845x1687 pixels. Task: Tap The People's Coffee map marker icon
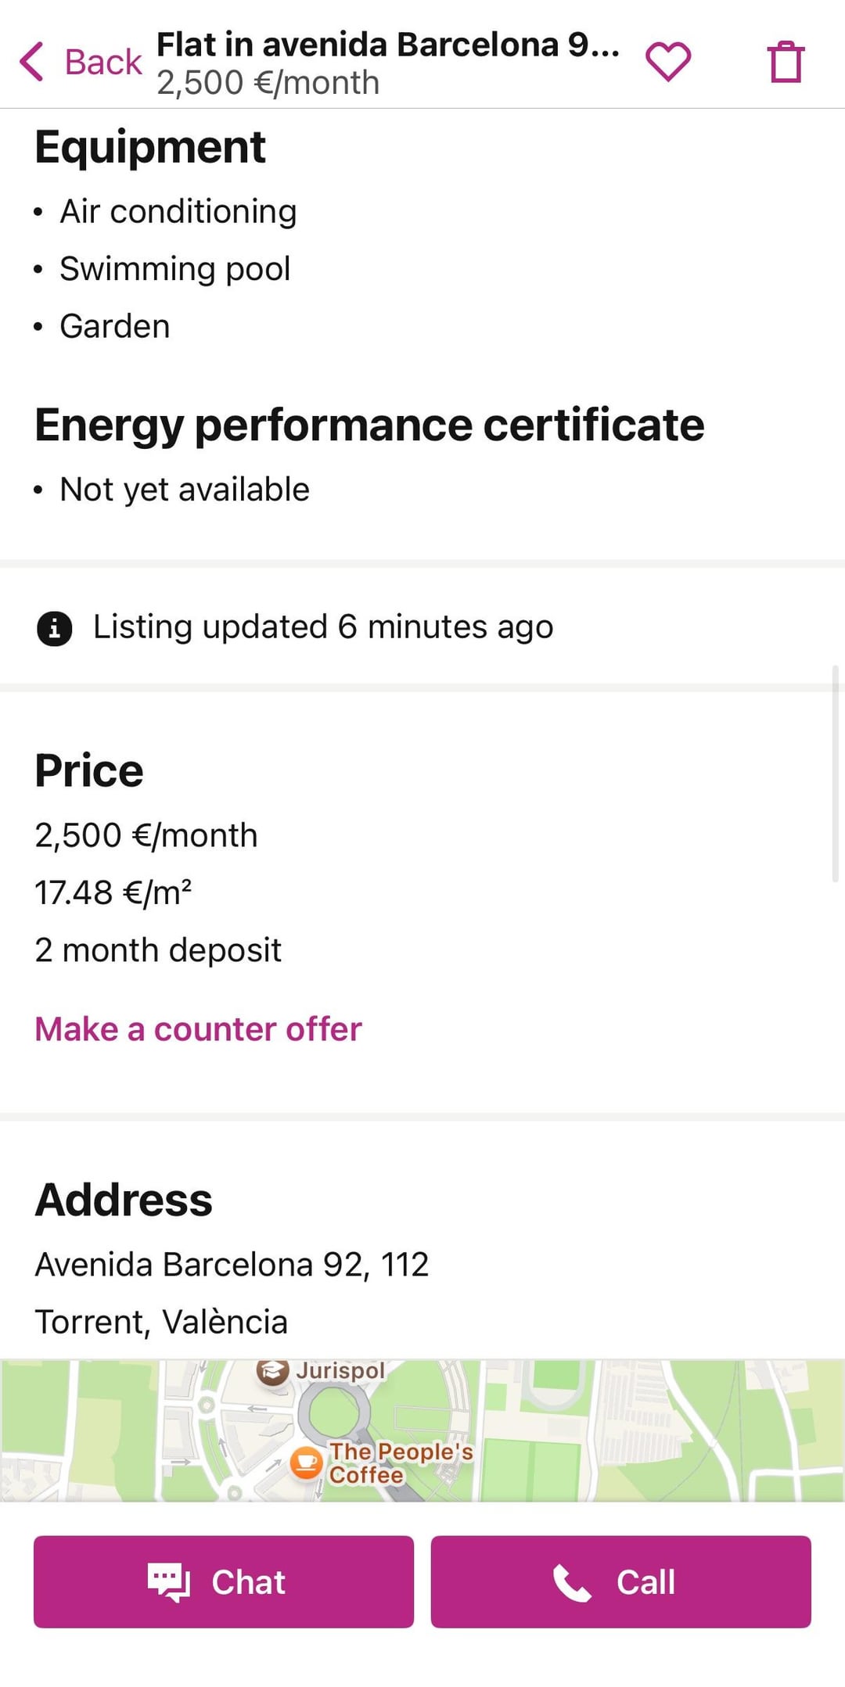pos(306,1461)
